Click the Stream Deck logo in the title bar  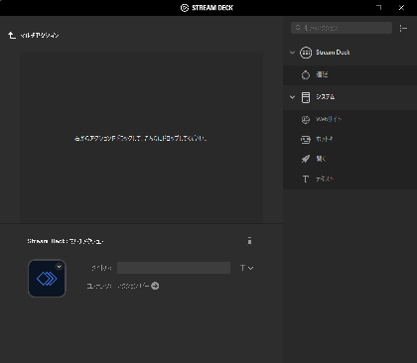click(x=185, y=8)
